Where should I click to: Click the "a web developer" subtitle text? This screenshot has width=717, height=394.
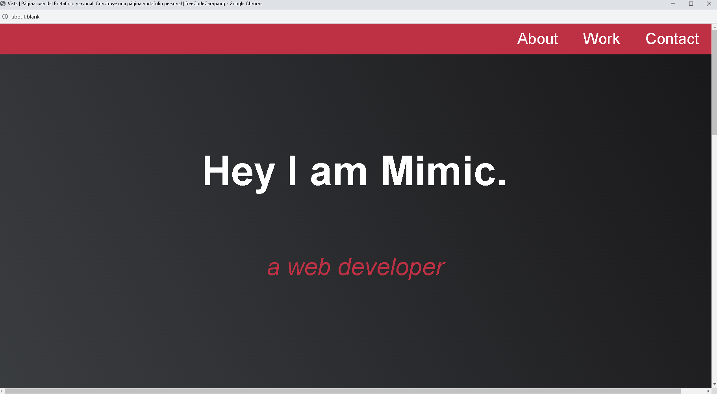click(356, 267)
